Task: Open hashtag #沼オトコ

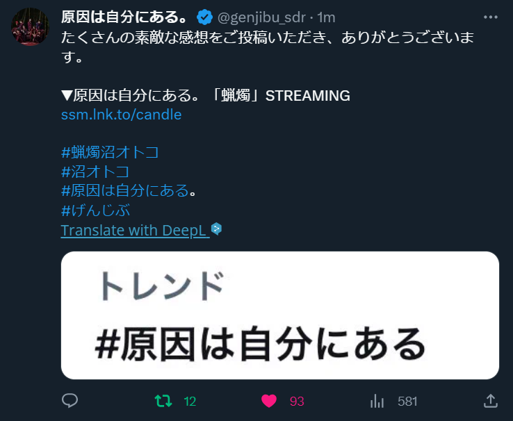Action: (x=95, y=172)
